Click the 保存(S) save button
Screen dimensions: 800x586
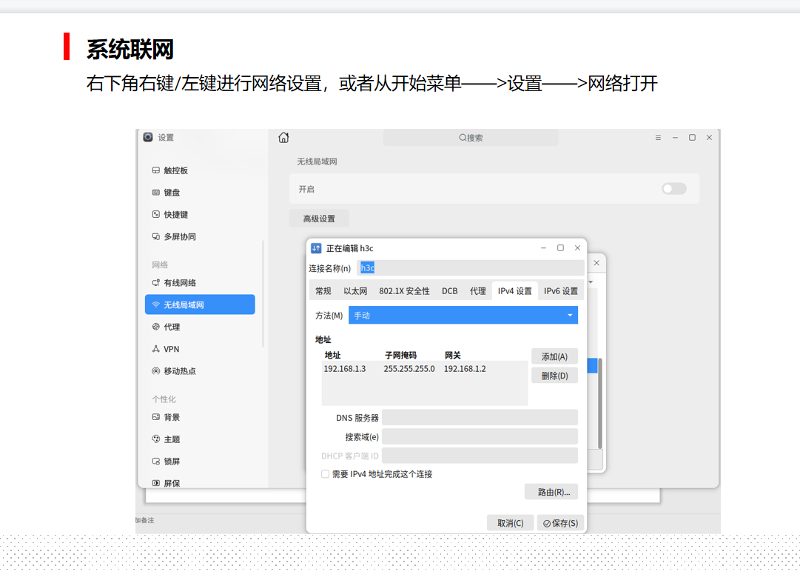(x=560, y=523)
